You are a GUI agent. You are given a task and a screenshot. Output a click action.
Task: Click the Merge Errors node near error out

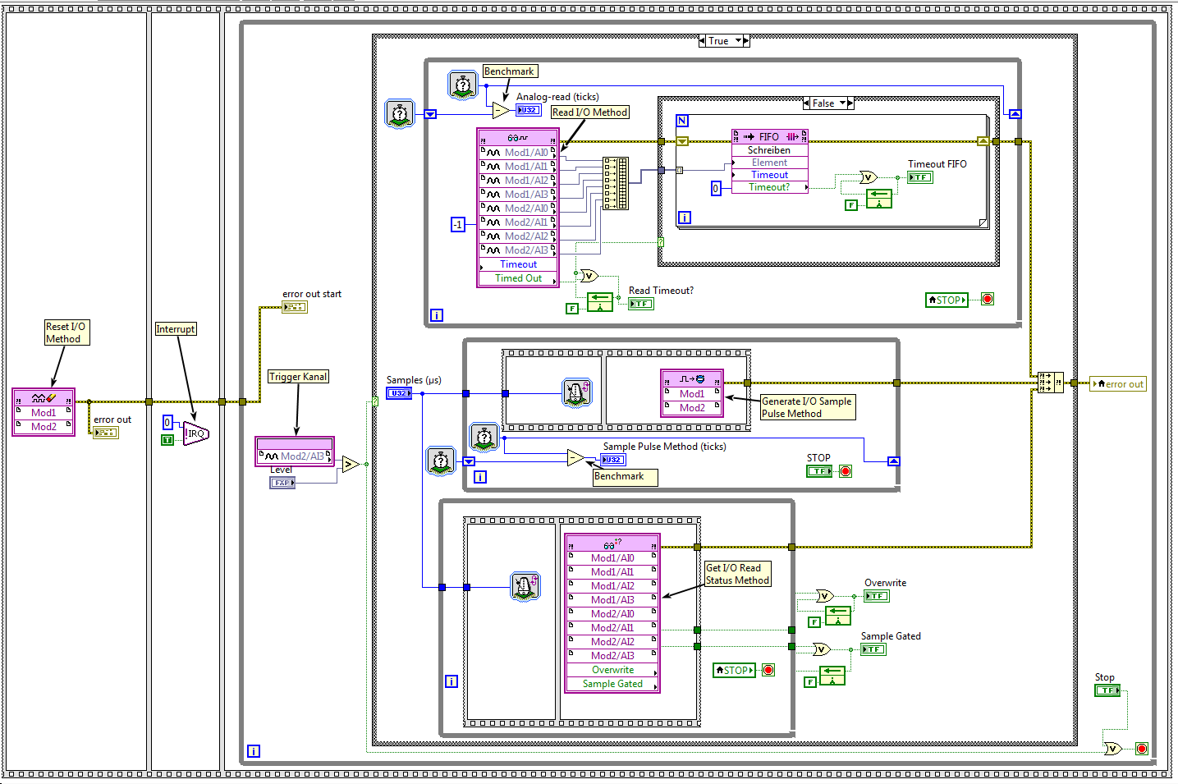click(x=1050, y=383)
